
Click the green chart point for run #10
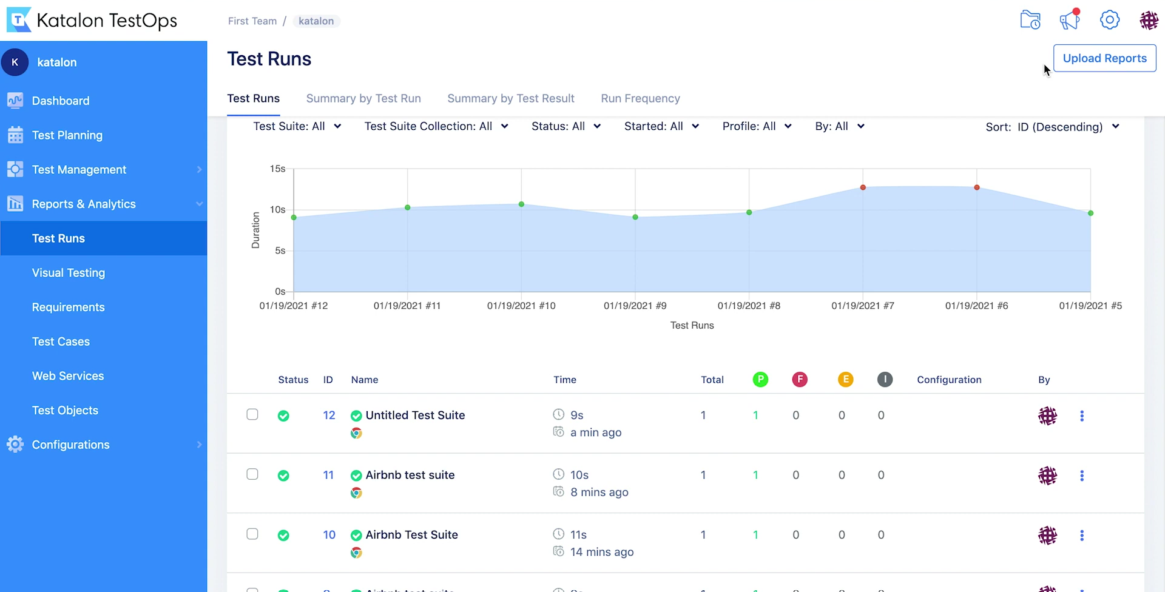click(521, 204)
